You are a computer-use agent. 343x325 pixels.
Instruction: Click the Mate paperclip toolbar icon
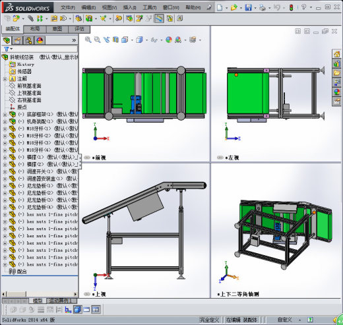[30, 18]
